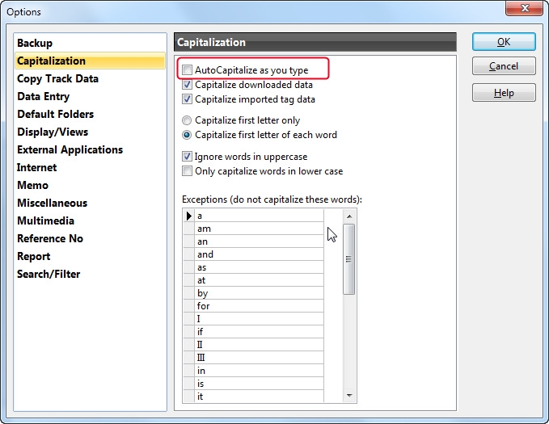The image size is (549, 424).
Task: Uncheck Capitalize imported tag data
Action: (x=188, y=99)
